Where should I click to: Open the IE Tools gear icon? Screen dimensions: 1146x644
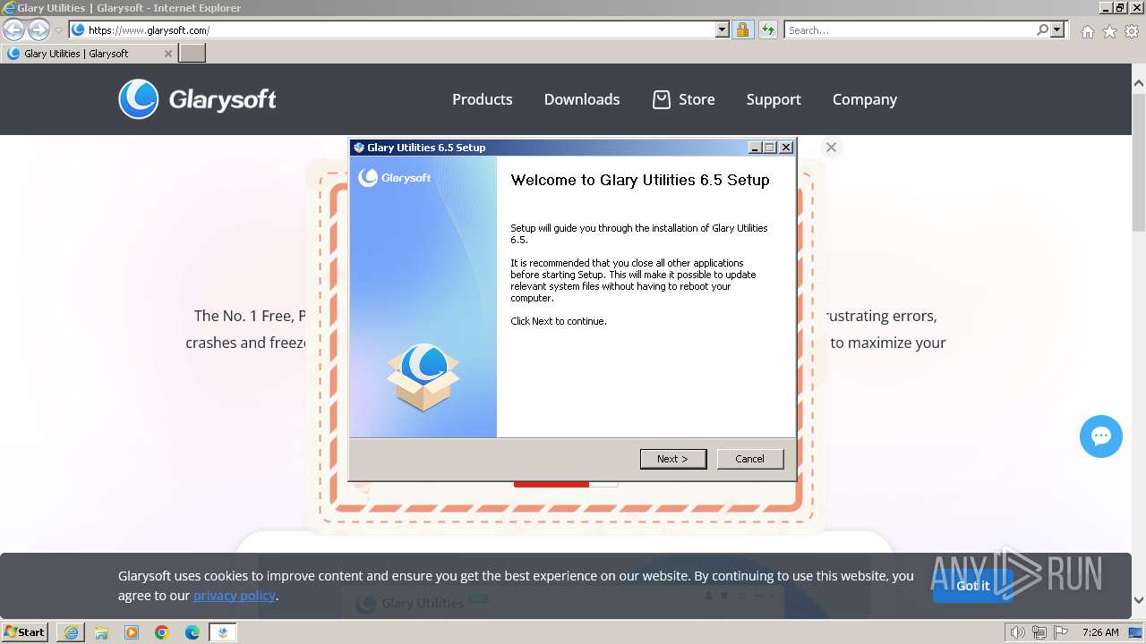(x=1132, y=31)
